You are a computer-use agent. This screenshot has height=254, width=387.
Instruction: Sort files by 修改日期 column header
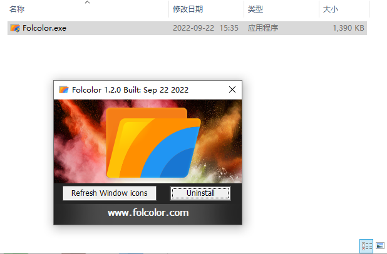[x=188, y=9]
